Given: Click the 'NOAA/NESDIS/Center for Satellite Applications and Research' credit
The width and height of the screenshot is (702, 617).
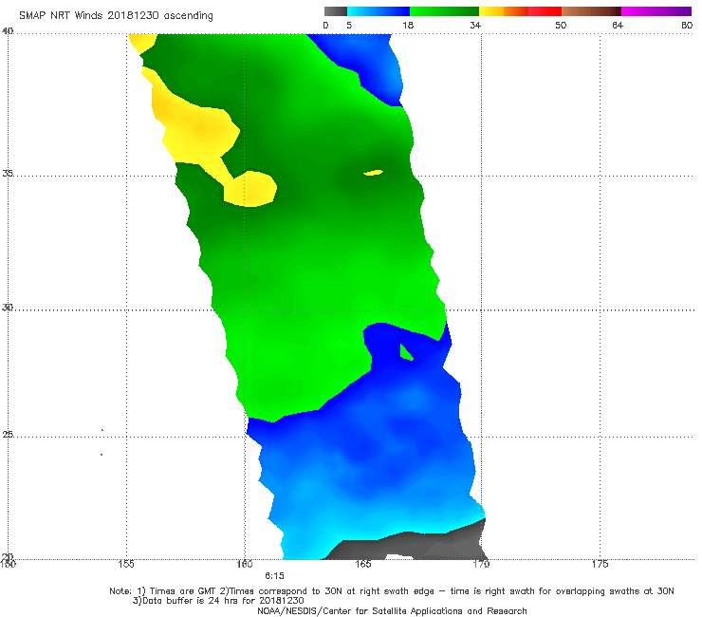Looking at the screenshot, I should (392, 610).
